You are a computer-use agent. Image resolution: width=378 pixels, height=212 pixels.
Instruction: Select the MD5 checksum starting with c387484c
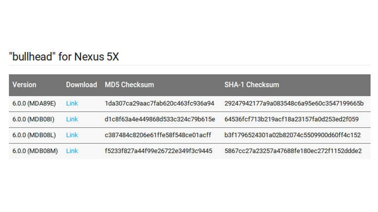158,135
